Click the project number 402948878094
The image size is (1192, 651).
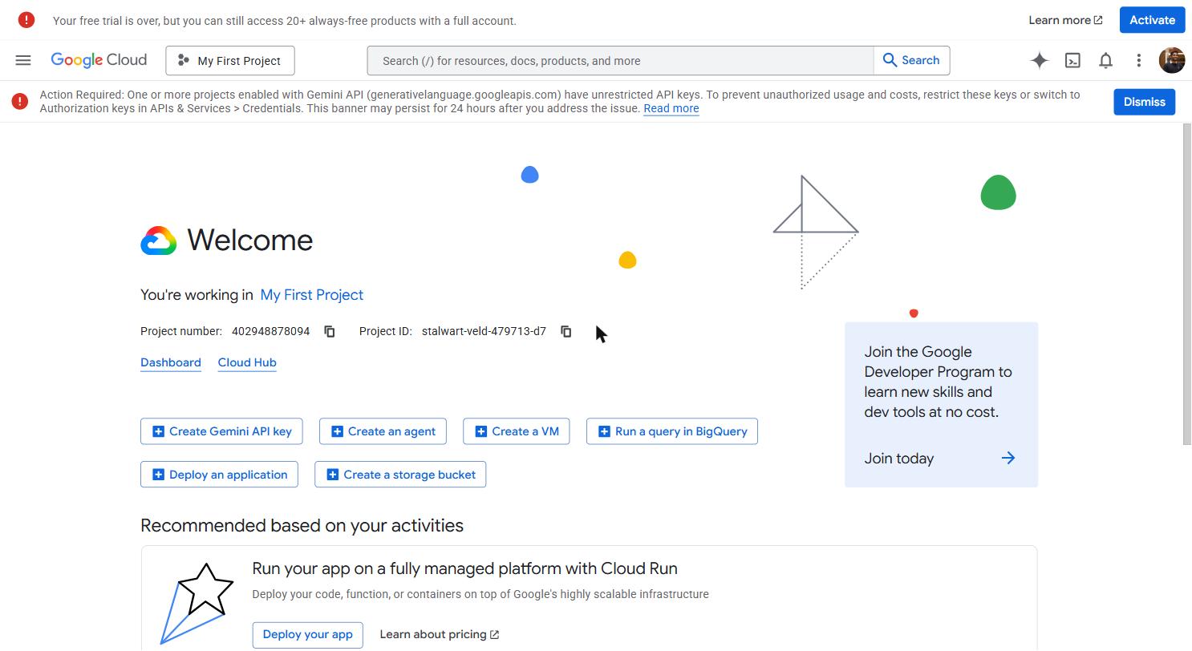[270, 331]
